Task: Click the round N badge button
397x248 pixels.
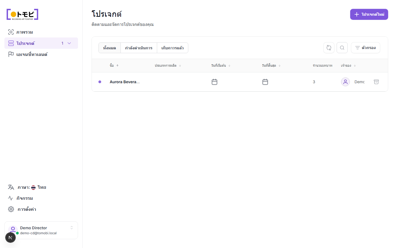Action: [x=10, y=238]
